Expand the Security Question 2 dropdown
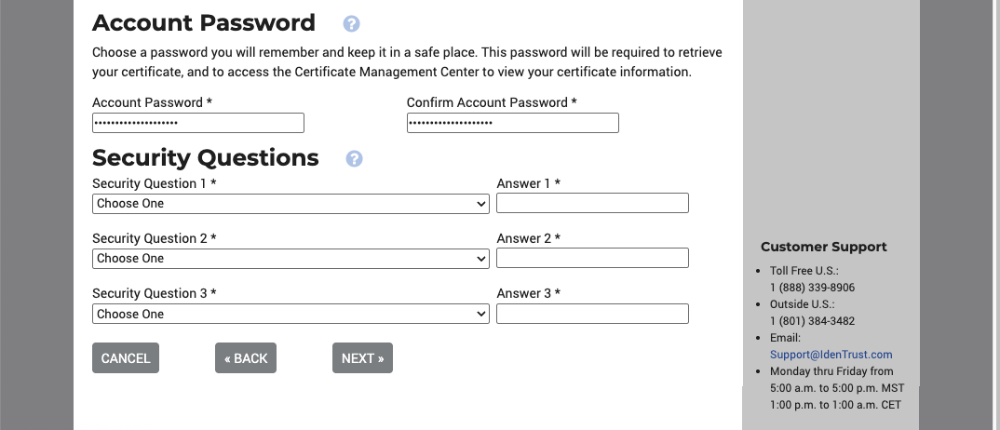Image resolution: width=1000 pixels, height=430 pixels. pyautogui.click(x=291, y=259)
